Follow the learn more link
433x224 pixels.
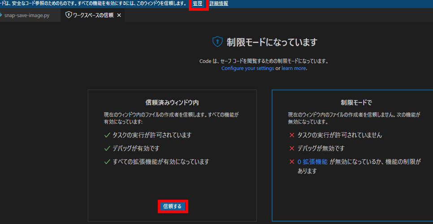294,68
